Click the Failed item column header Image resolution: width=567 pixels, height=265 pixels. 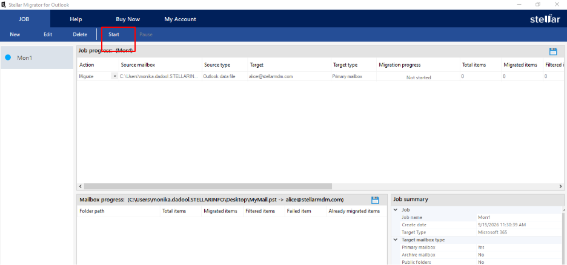pyautogui.click(x=305, y=211)
